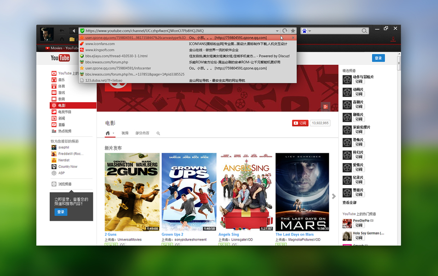Click the channel search magnifier icon

click(158, 133)
